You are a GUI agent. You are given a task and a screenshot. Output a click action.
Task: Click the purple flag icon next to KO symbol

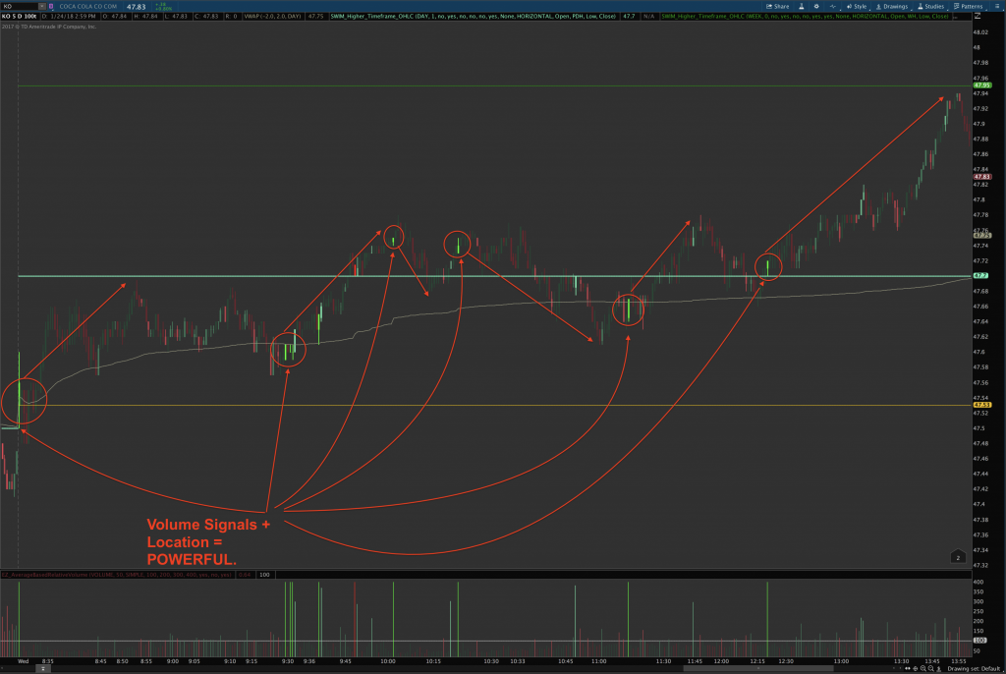(51, 5)
